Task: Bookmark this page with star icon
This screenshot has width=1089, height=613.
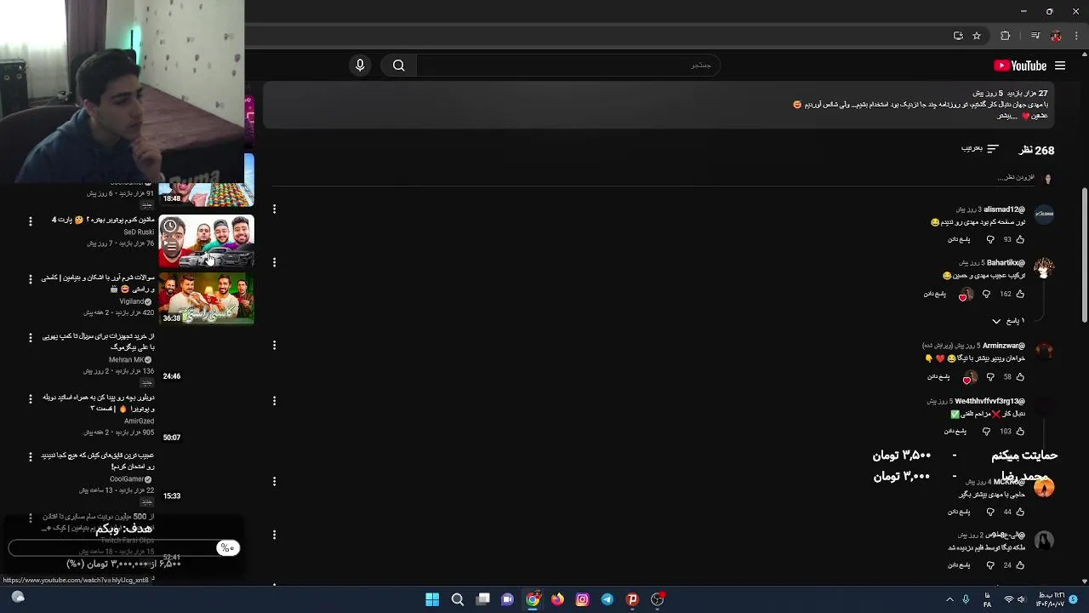Action: coord(977,36)
